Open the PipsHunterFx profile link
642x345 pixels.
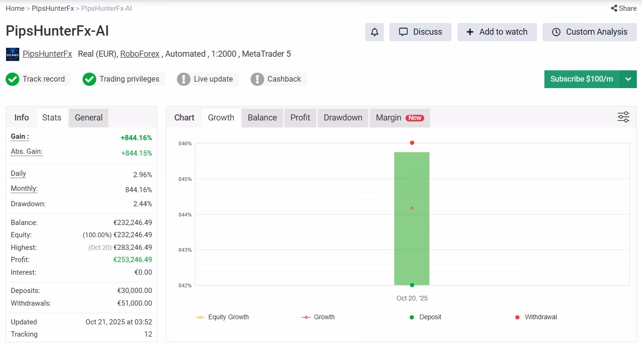[47, 54]
